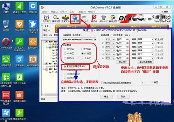Click the size input field for partition 1

(x=122, y=39)
